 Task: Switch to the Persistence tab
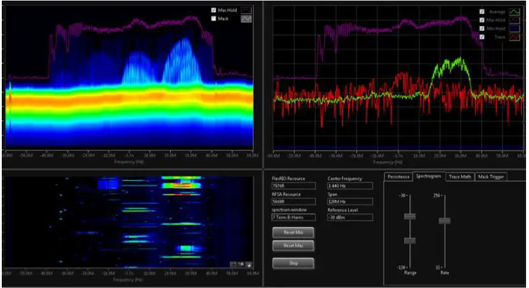coord(398,177)
